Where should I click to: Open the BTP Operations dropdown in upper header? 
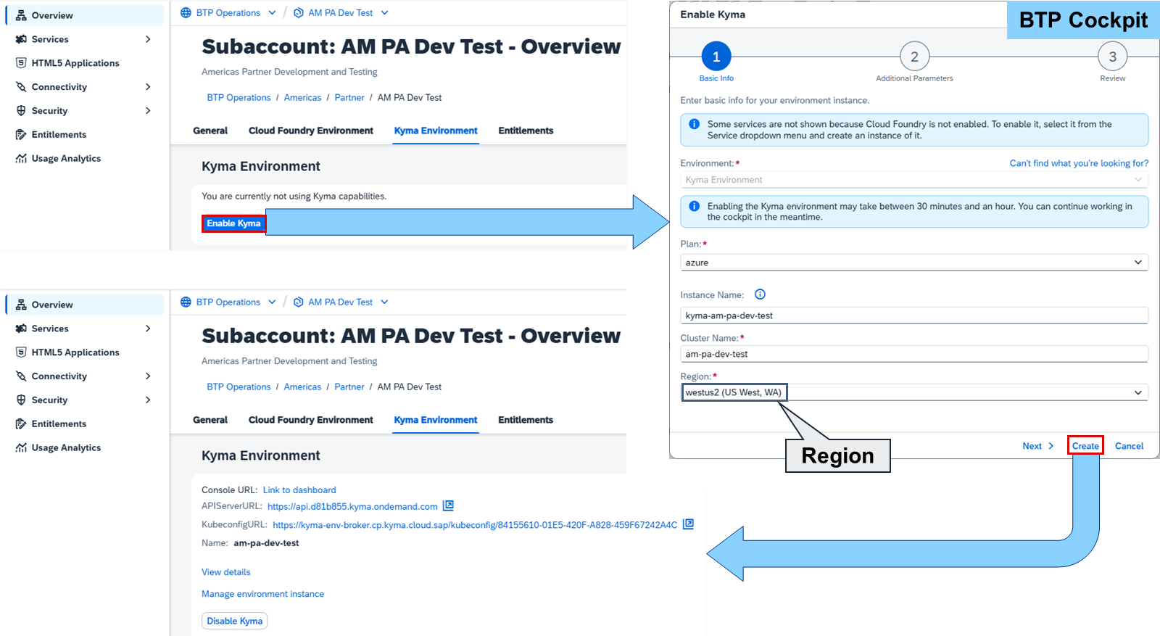point(272,12)
